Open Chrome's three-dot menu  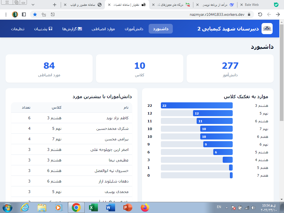tap(6, 14)
